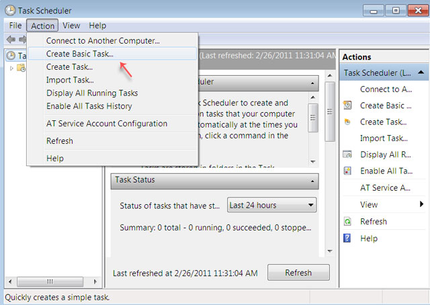Click center pane scroll up arrow
430x305 pixels.
click(x=330, y=75)
